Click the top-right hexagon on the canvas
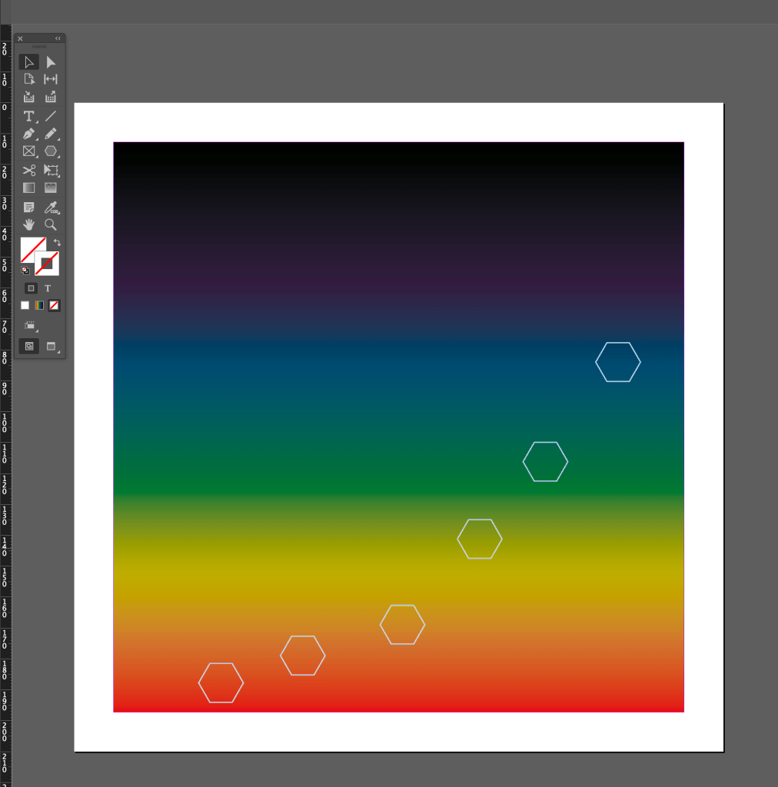Viewport: 778px width, 787px height. pos(618,362)
